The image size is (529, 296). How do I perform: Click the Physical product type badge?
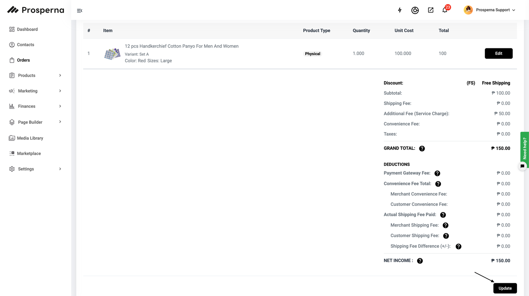[312, 54]
